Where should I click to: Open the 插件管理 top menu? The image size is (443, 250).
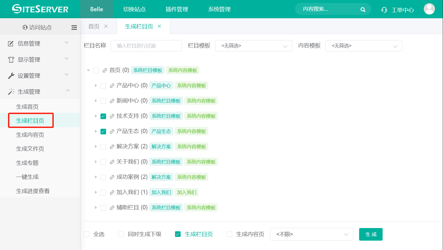[177, 9]
